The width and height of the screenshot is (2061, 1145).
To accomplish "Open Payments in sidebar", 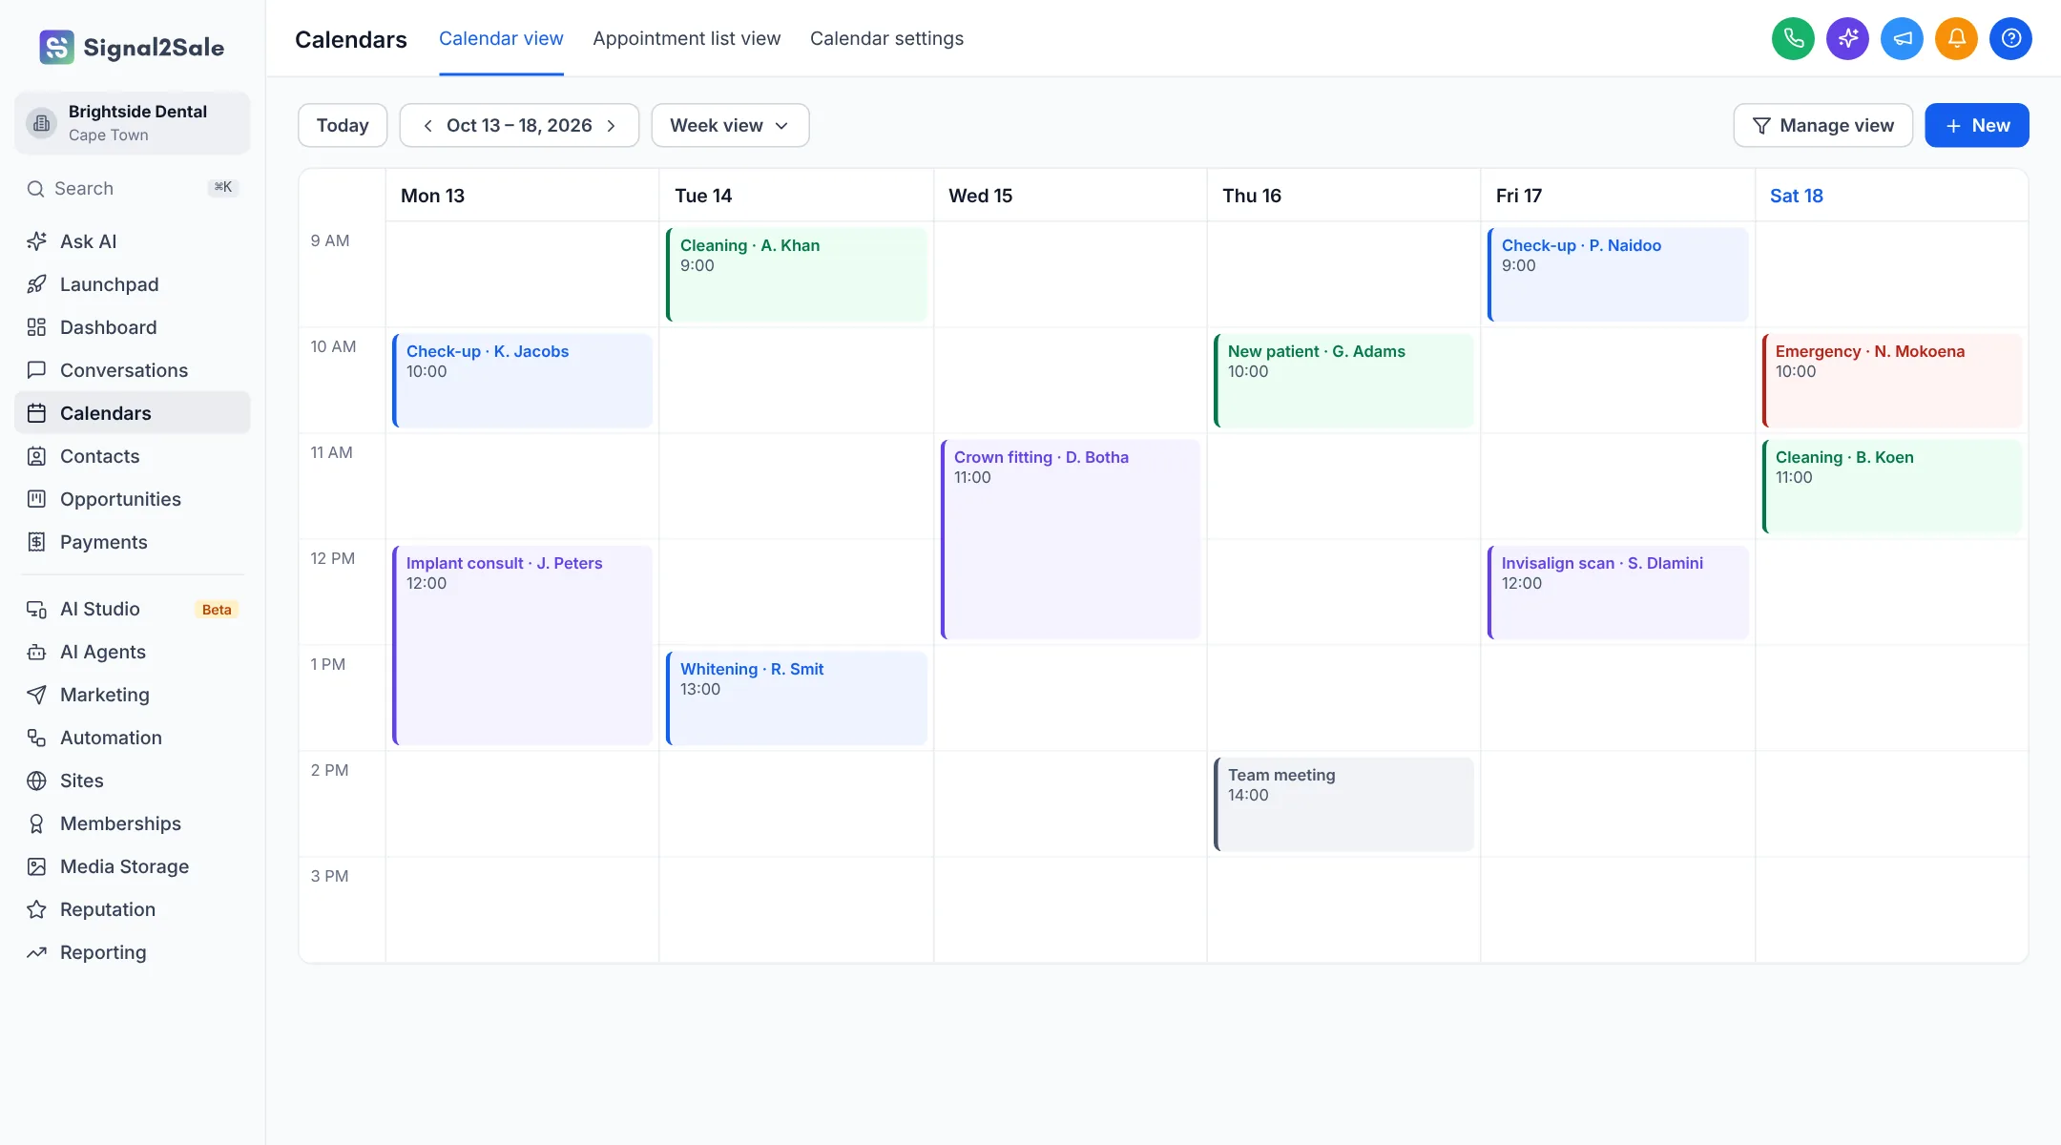I will click(133, 542).
